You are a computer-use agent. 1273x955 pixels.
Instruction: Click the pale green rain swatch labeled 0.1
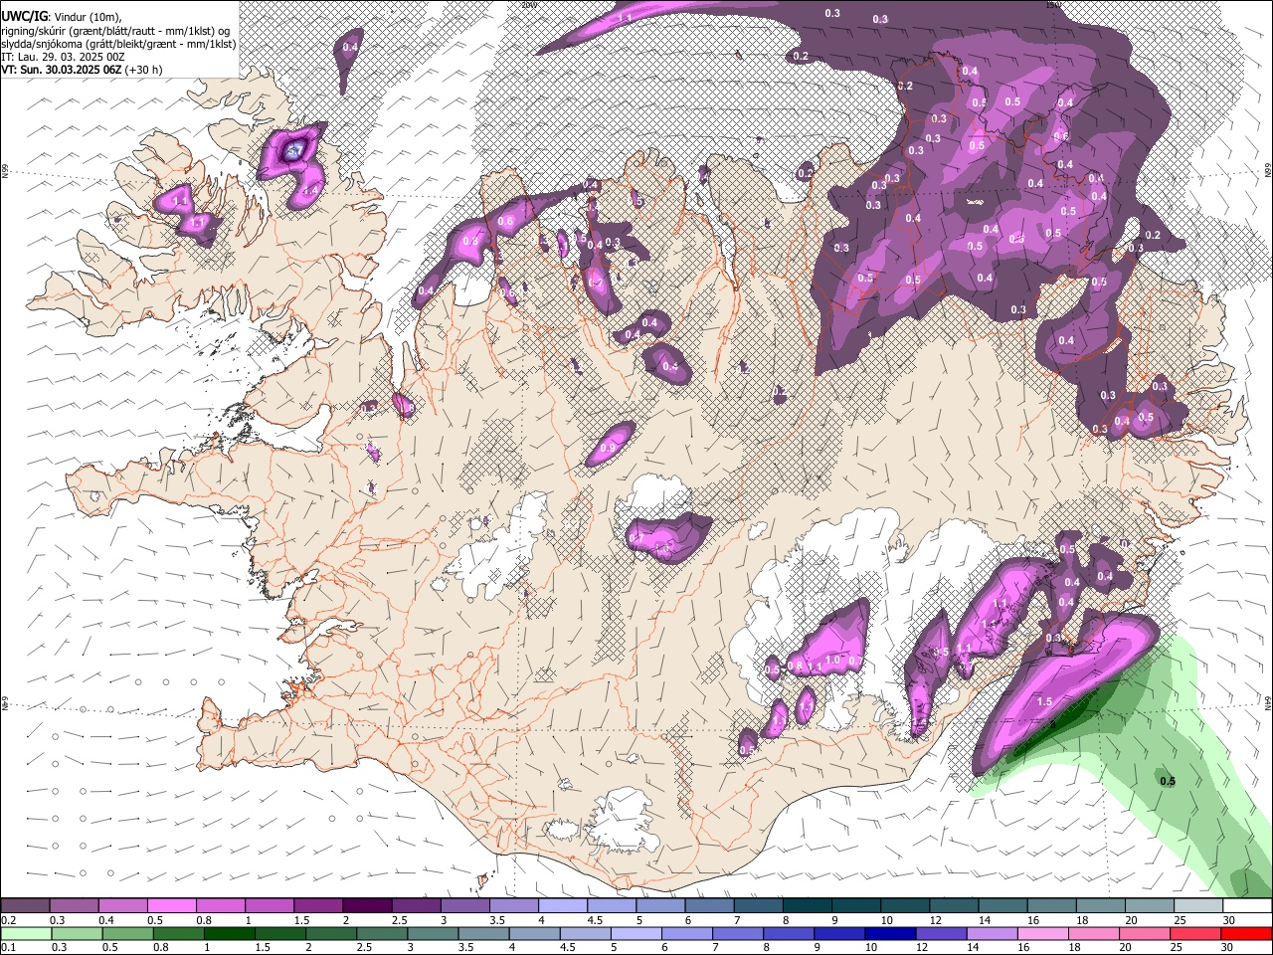[x=25, y=933]
